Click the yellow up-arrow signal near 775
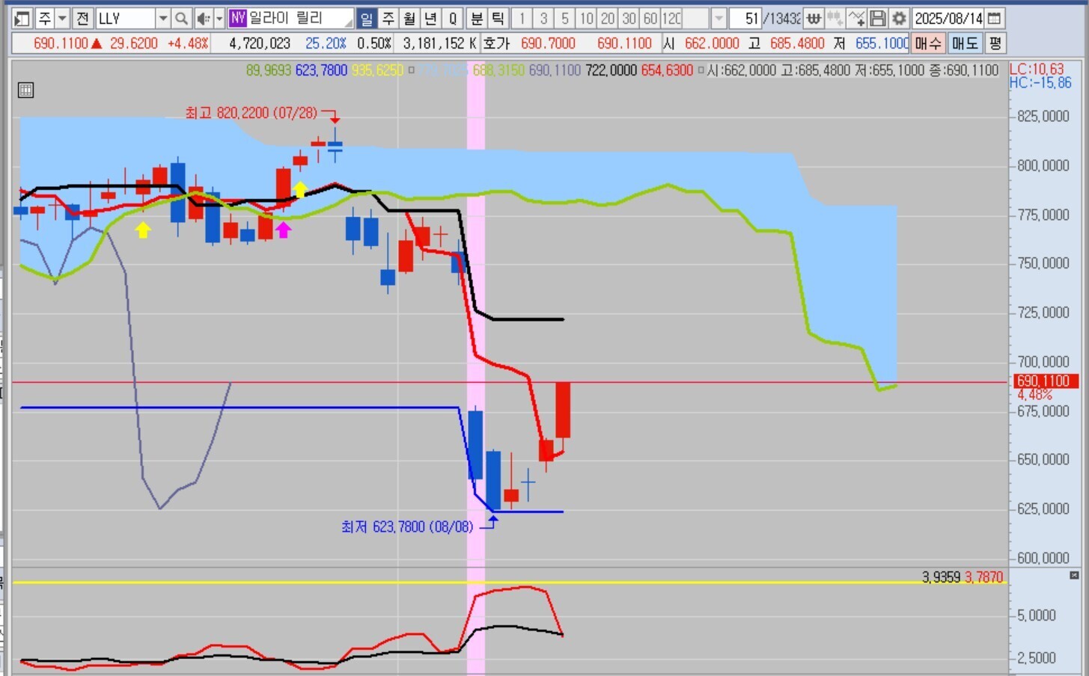 [142, 230]
